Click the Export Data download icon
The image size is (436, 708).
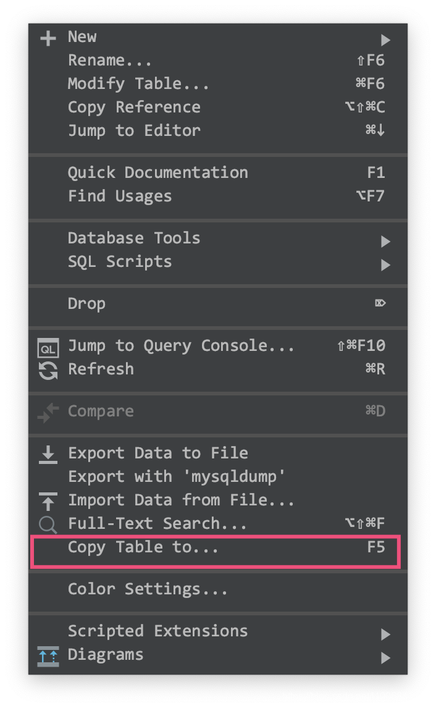[x=48, y=455]
